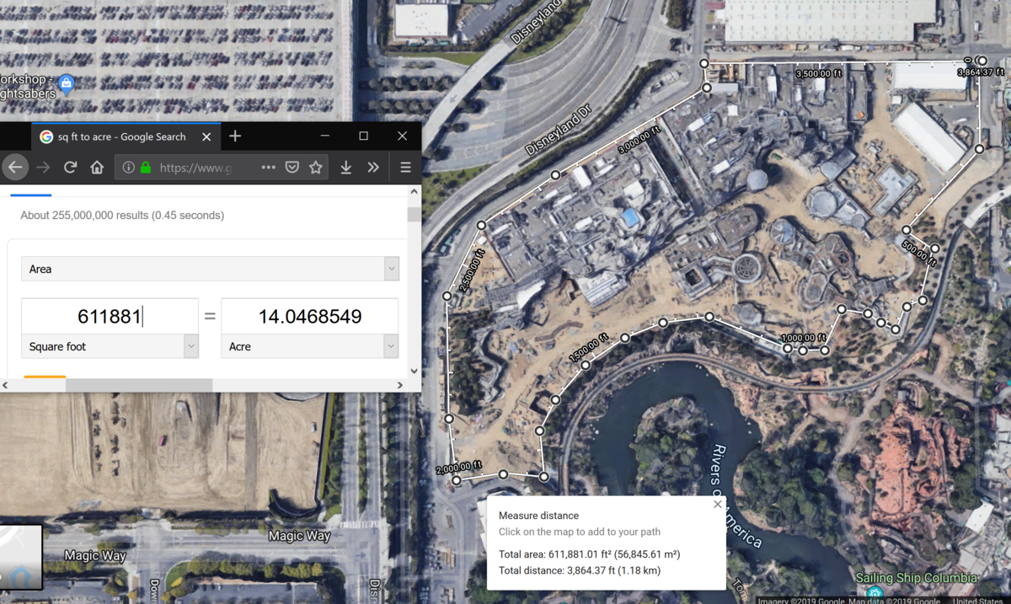Screen dimensions: 1011x604
Task: Open the page actions three-dot menu
Action: coord(268,168)
